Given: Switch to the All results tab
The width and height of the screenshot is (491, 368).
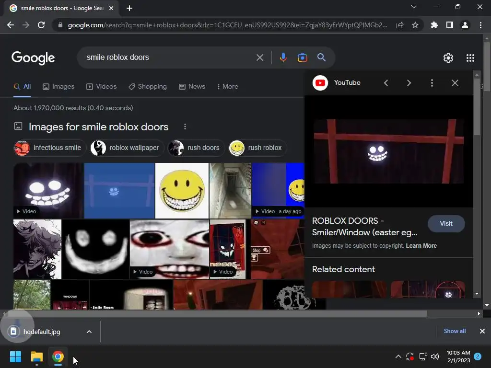Looking at the screenshot, I should click(22, 87).
